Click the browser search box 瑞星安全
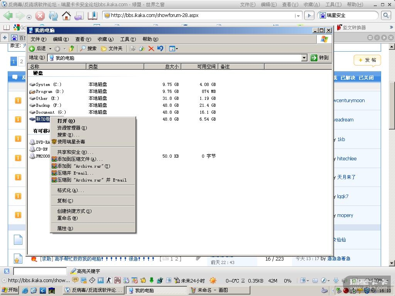This screenshot has height=296, width=395. tap(348, 15)
